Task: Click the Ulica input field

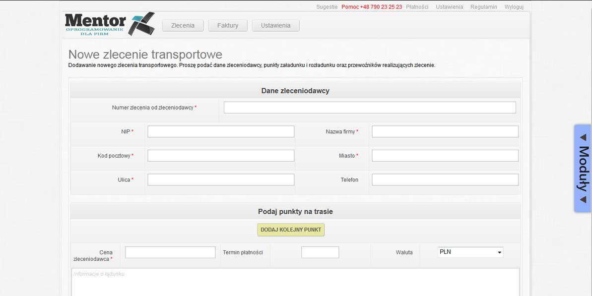Action: coord(221,179)
